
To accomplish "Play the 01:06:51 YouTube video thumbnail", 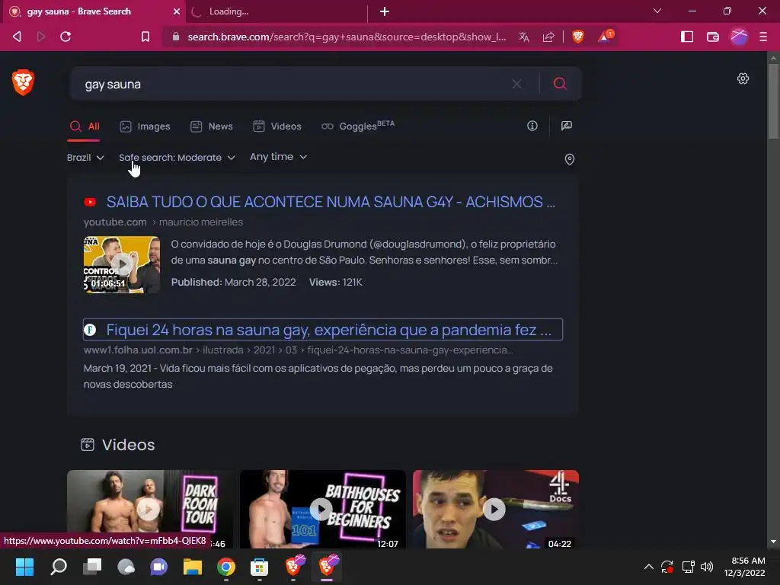I will (x=122, y=264).
